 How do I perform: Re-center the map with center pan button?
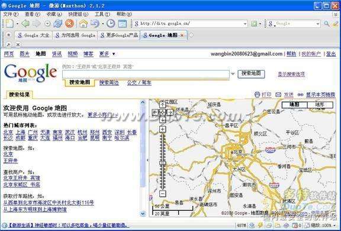[163, 112]
